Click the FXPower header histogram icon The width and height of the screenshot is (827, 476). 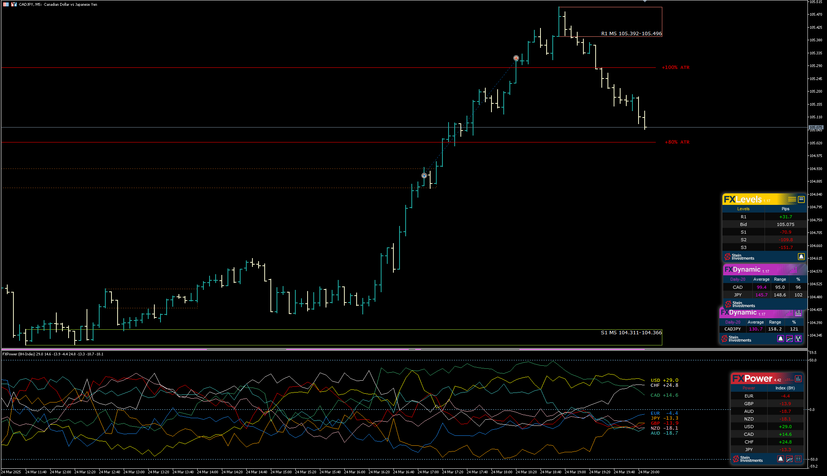tap(798, 379)
